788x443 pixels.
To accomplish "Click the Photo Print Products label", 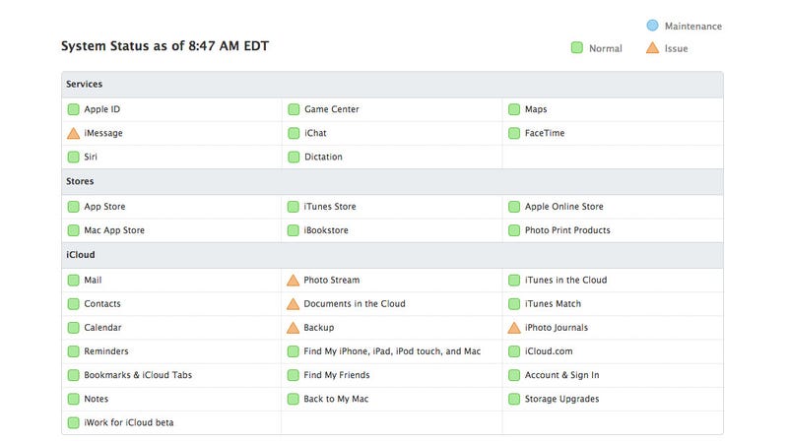I will click(x=567, y=230).
